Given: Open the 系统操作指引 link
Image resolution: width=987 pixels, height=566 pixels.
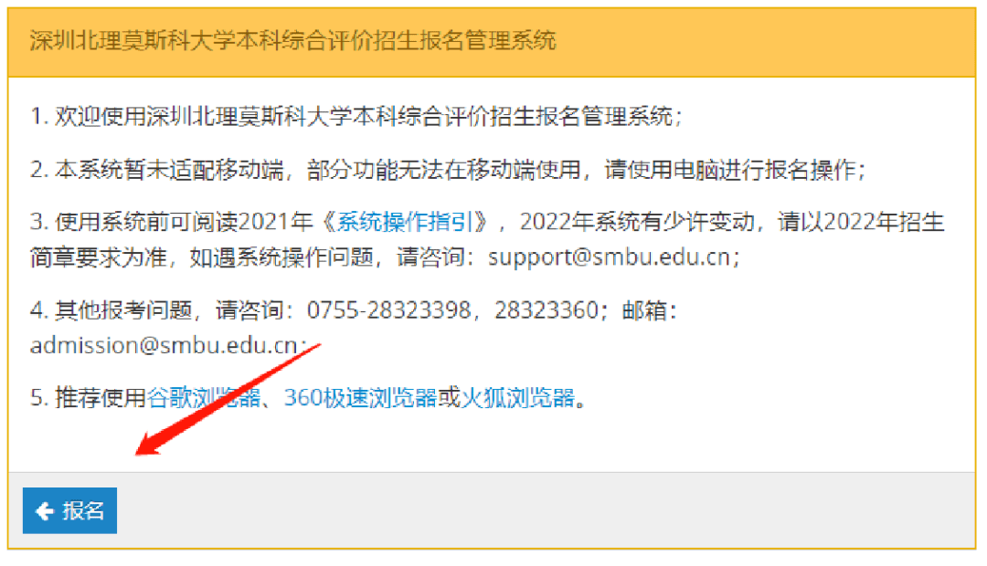Looking at the screenshot, I should 405,222.
